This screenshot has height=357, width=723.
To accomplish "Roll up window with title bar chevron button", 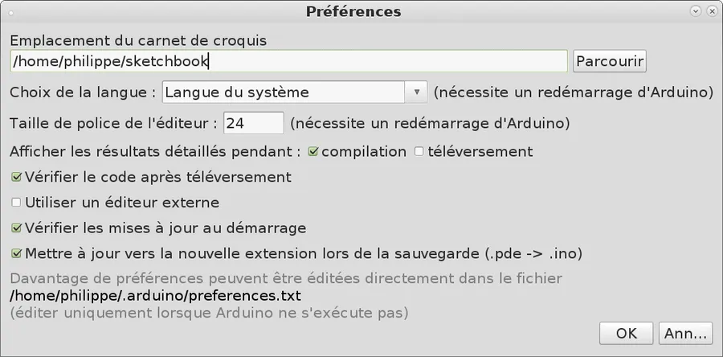I will pos(696,11).
